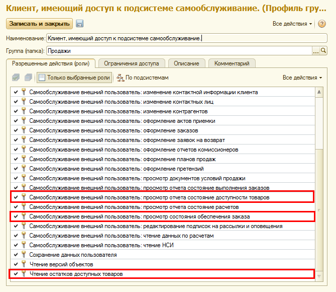Select row Самообслуживание внешний пользователь: оформление заказов
The width and height of the screenshot is (336, 292).
163,130
